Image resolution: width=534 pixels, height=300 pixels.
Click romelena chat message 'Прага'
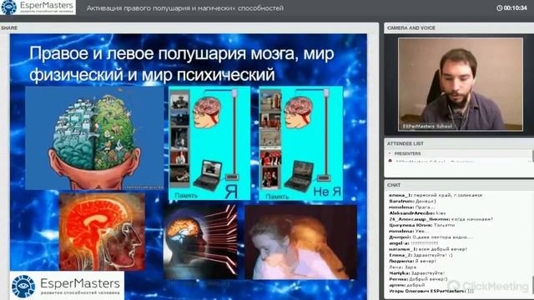(x=411, y=207)
